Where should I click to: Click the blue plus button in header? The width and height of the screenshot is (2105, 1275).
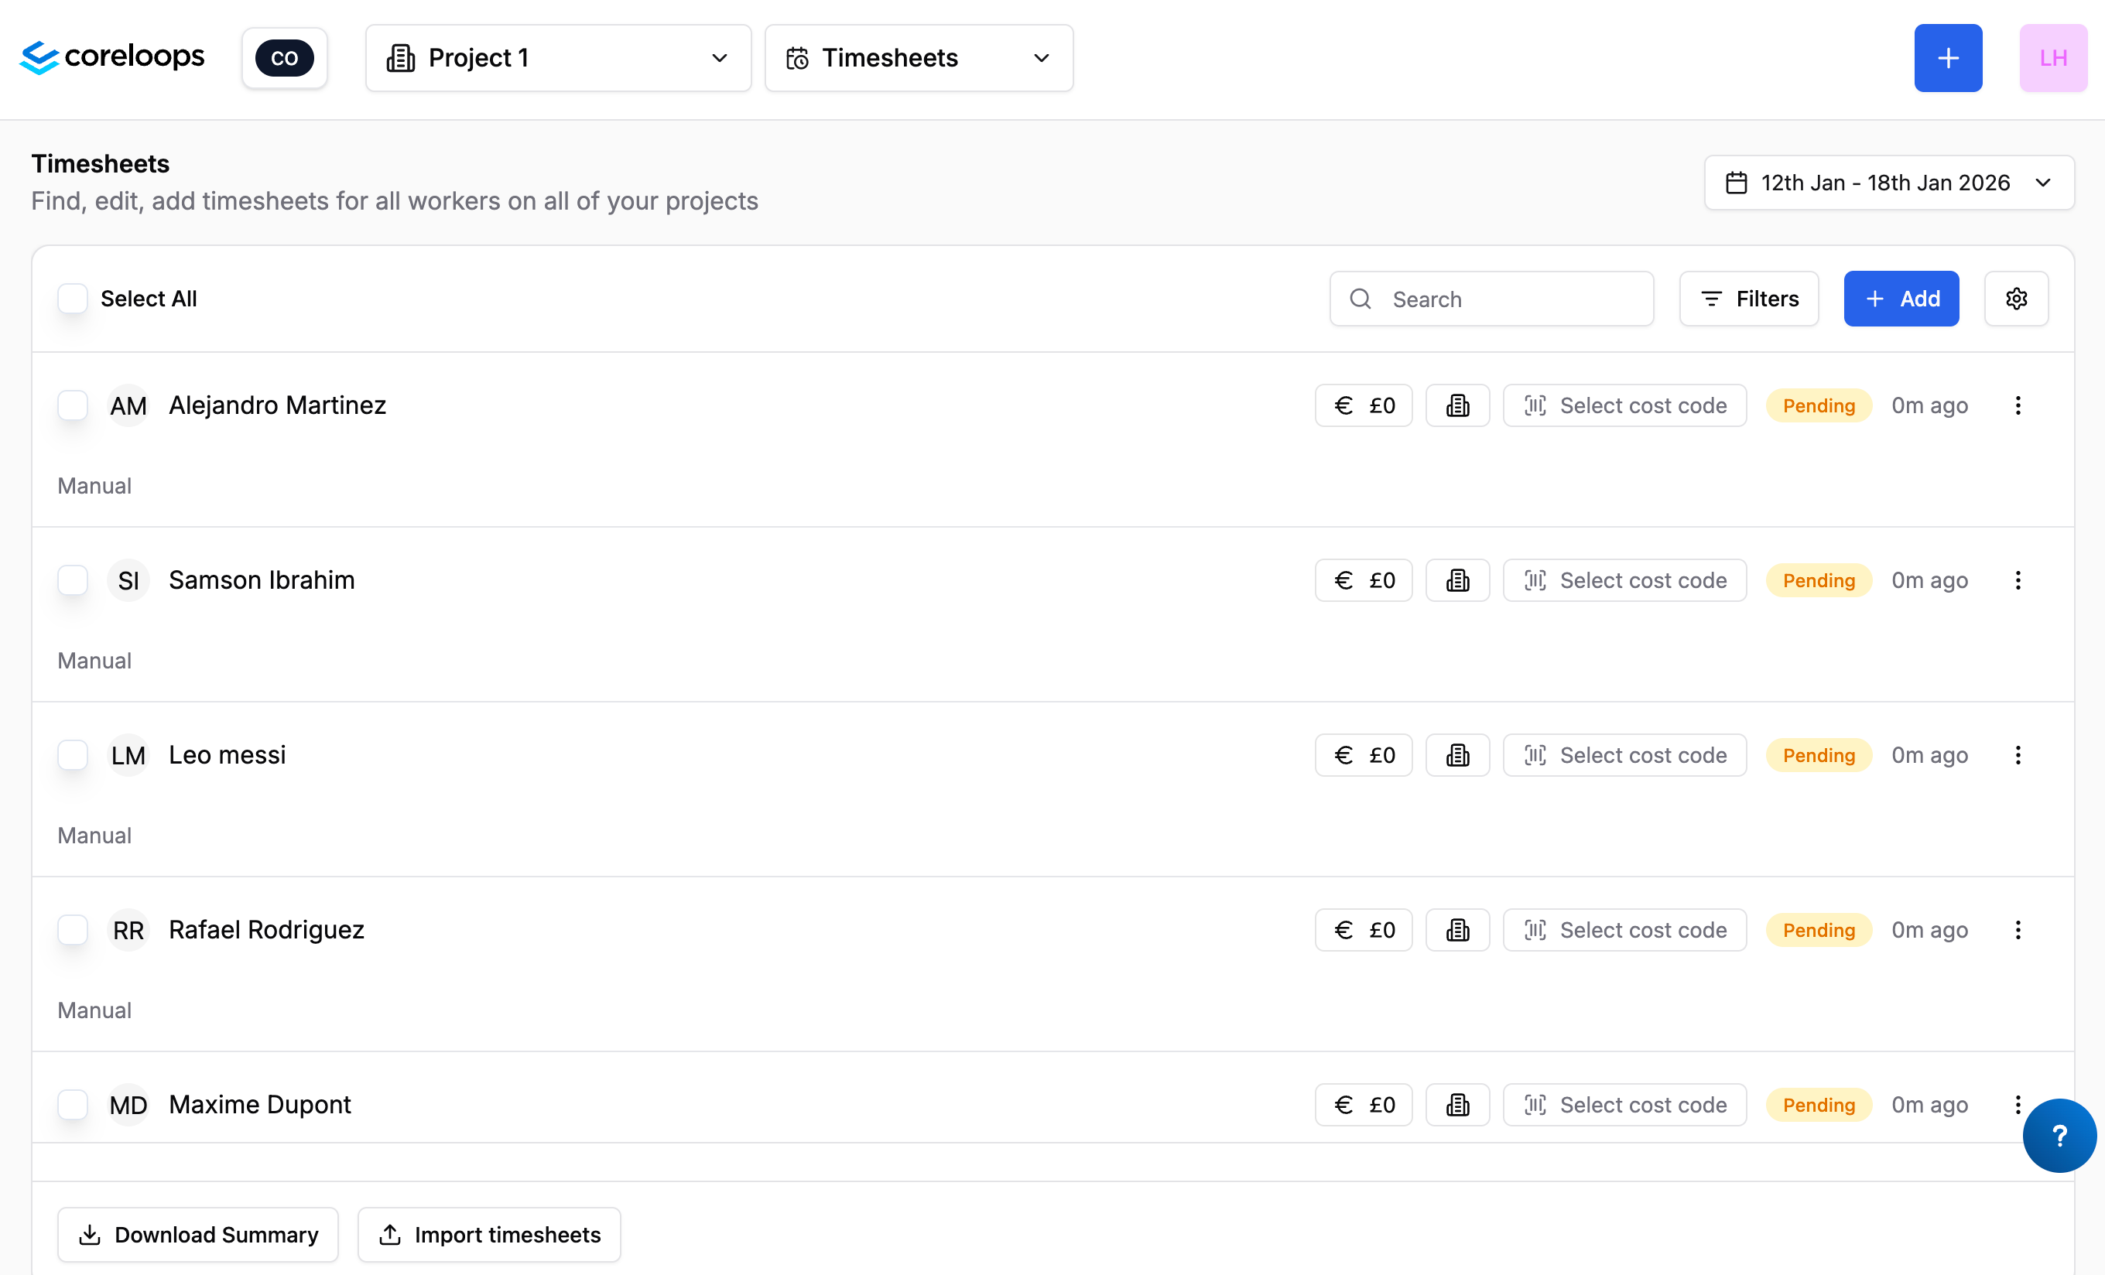[x=1948, y=58]
